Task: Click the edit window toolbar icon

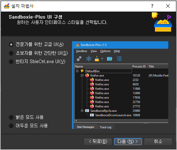Action: (x=109, y=59)
